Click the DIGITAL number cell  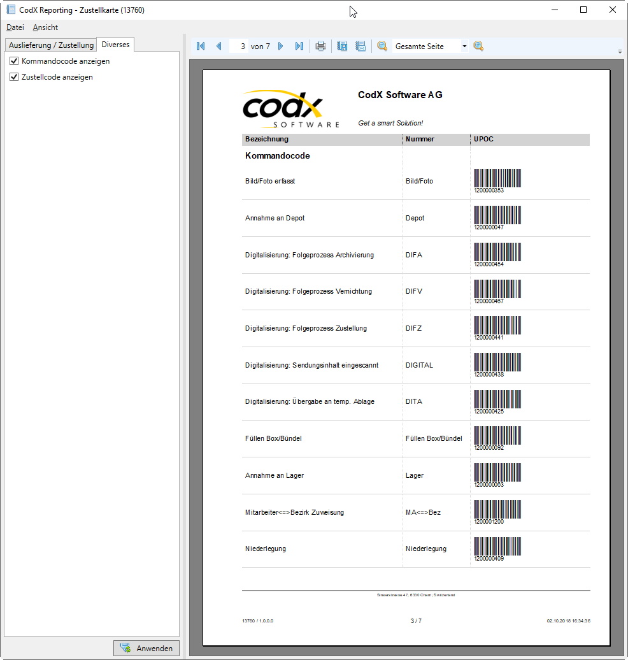[x=419, y=366]
